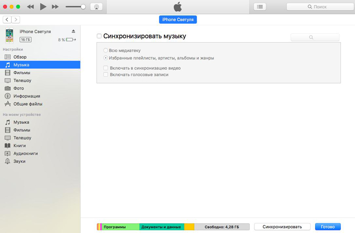Open Телешоу under На моем устройстве

coord(40,138)
